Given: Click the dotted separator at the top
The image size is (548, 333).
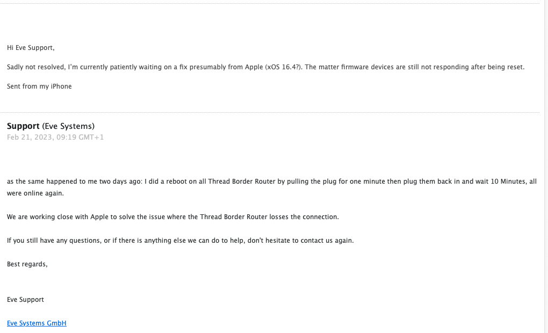Looking at the screenshot, I should tap(270, 4).
